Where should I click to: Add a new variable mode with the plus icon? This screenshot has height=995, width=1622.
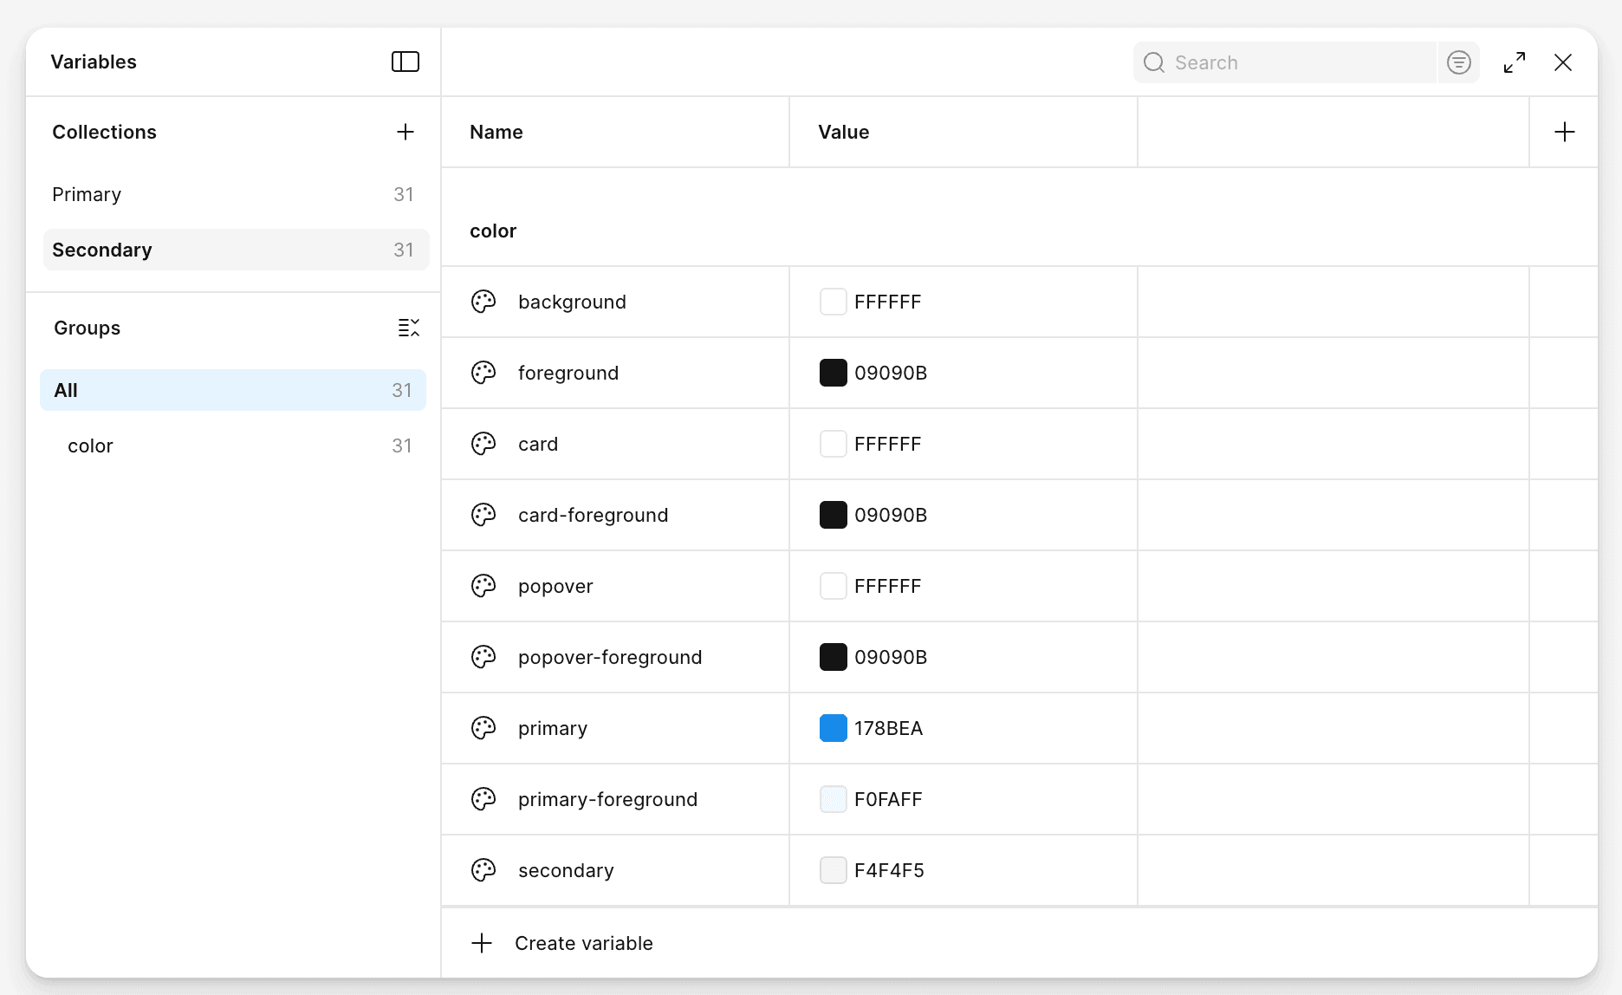1565,132
